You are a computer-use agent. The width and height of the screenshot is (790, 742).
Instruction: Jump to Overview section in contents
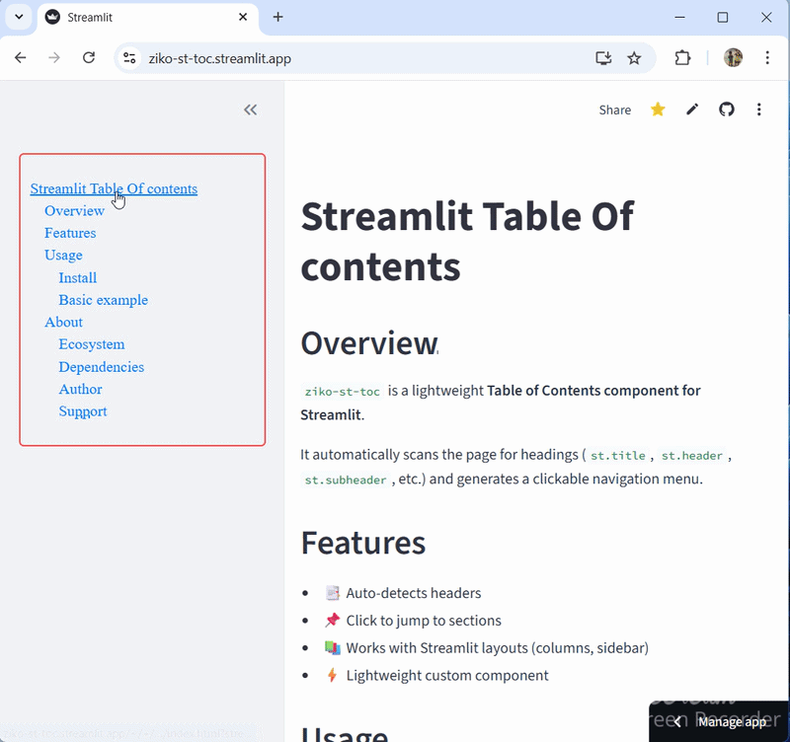pos(74,211)
